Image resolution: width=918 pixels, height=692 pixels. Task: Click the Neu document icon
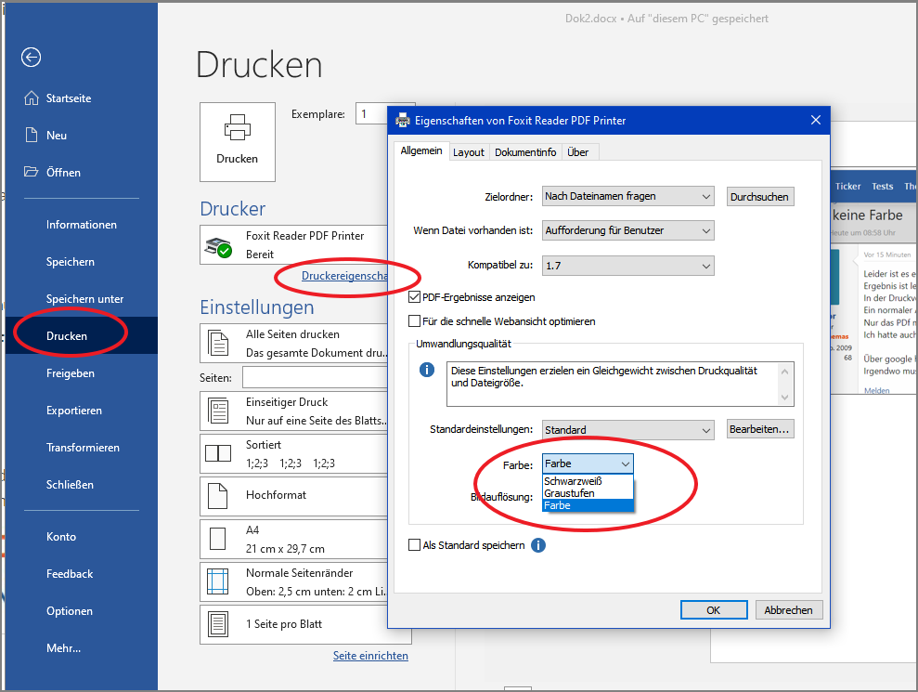click(31, 135)
